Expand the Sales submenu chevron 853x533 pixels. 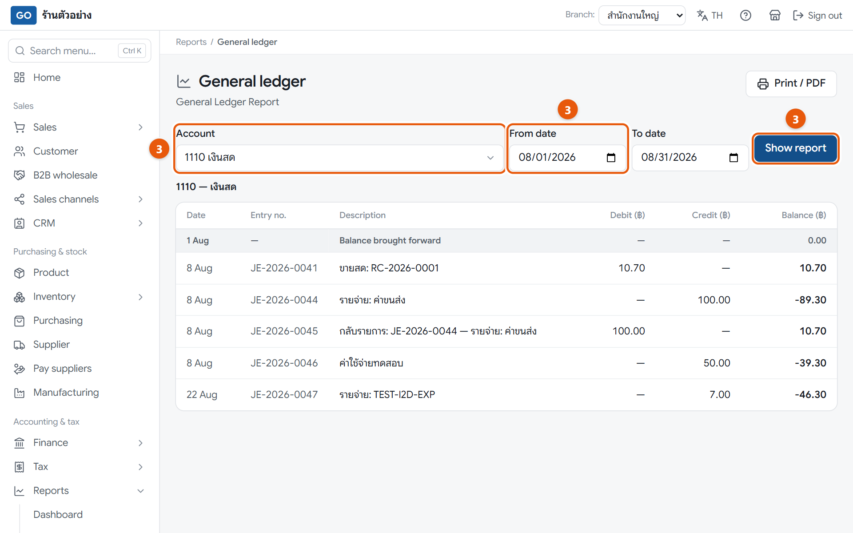tap(140, 127)
